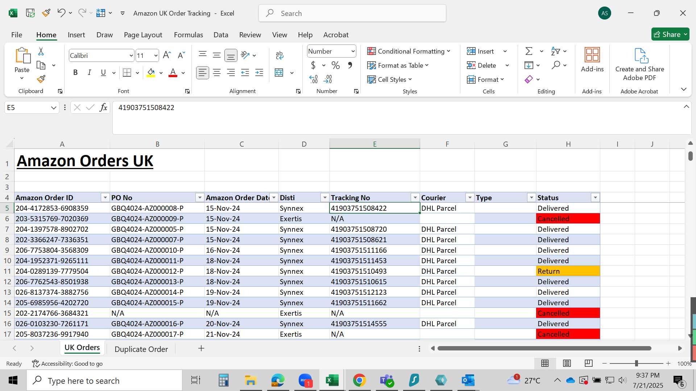Viewport: 696px width, 391px height.
Task: Open the Calibri font name dropdown
Action: click(x=131, y=56)
